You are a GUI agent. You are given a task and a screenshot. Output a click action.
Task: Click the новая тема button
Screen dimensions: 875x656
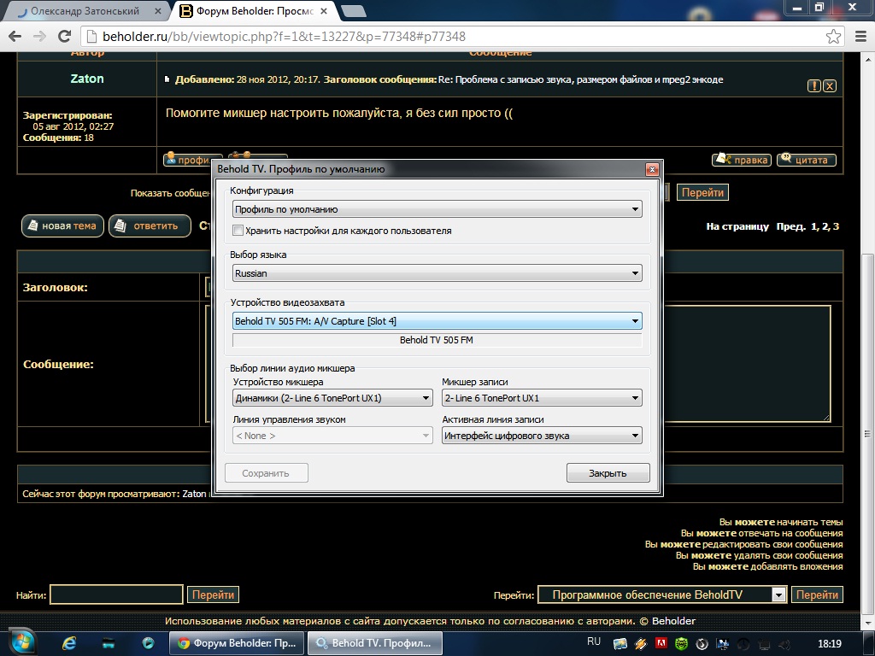62,225
